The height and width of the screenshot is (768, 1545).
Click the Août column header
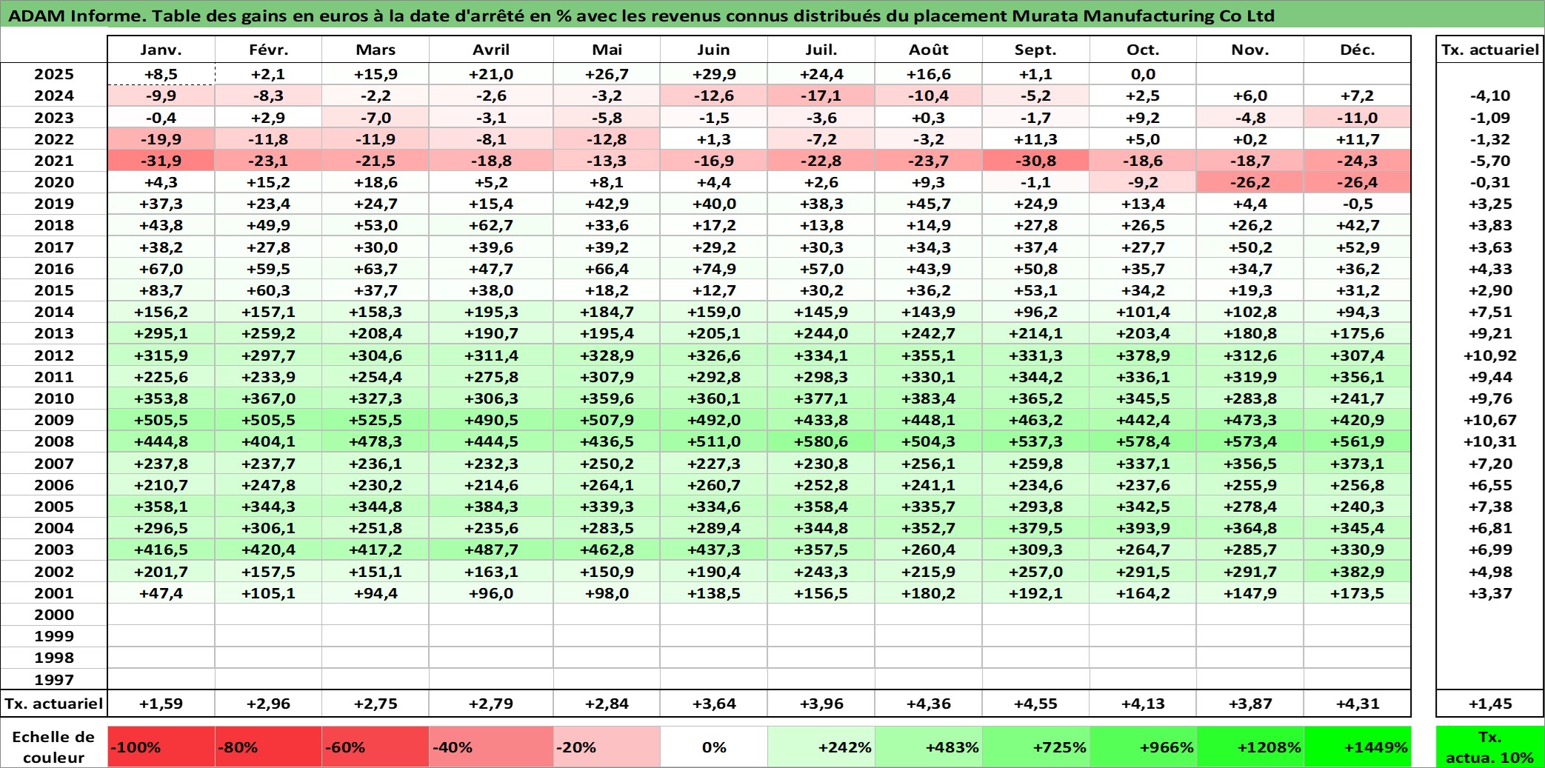point(929,50)
